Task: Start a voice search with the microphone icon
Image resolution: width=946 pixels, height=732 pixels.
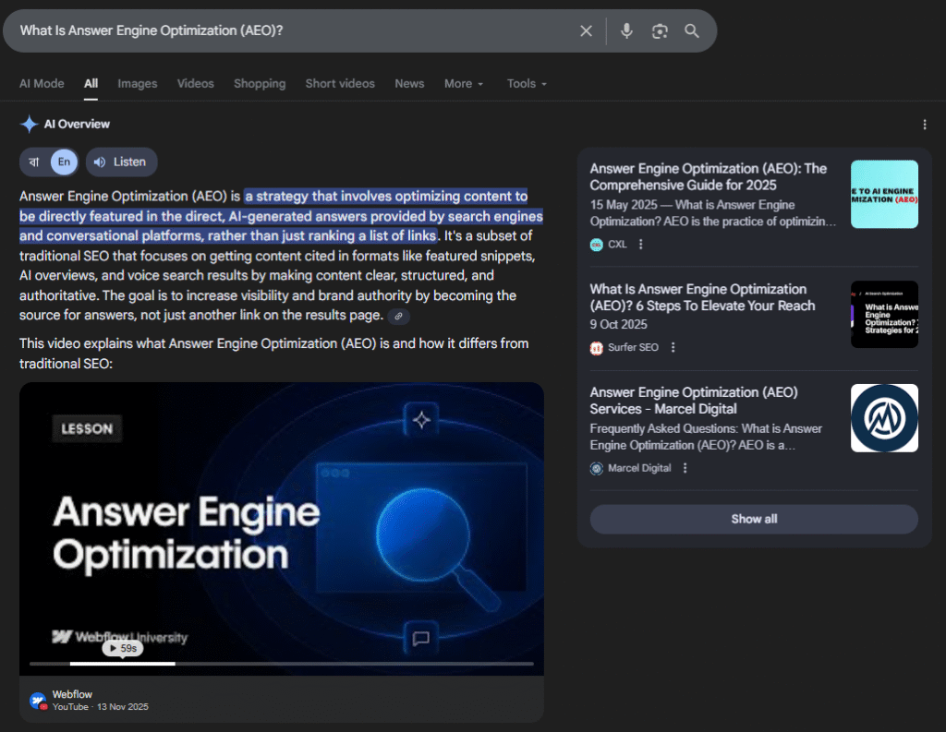Action: point(626,30)
